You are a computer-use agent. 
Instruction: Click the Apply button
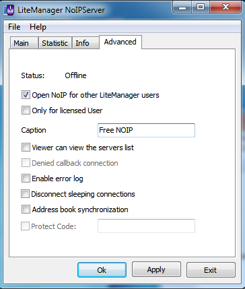click(x=156, y=269)
